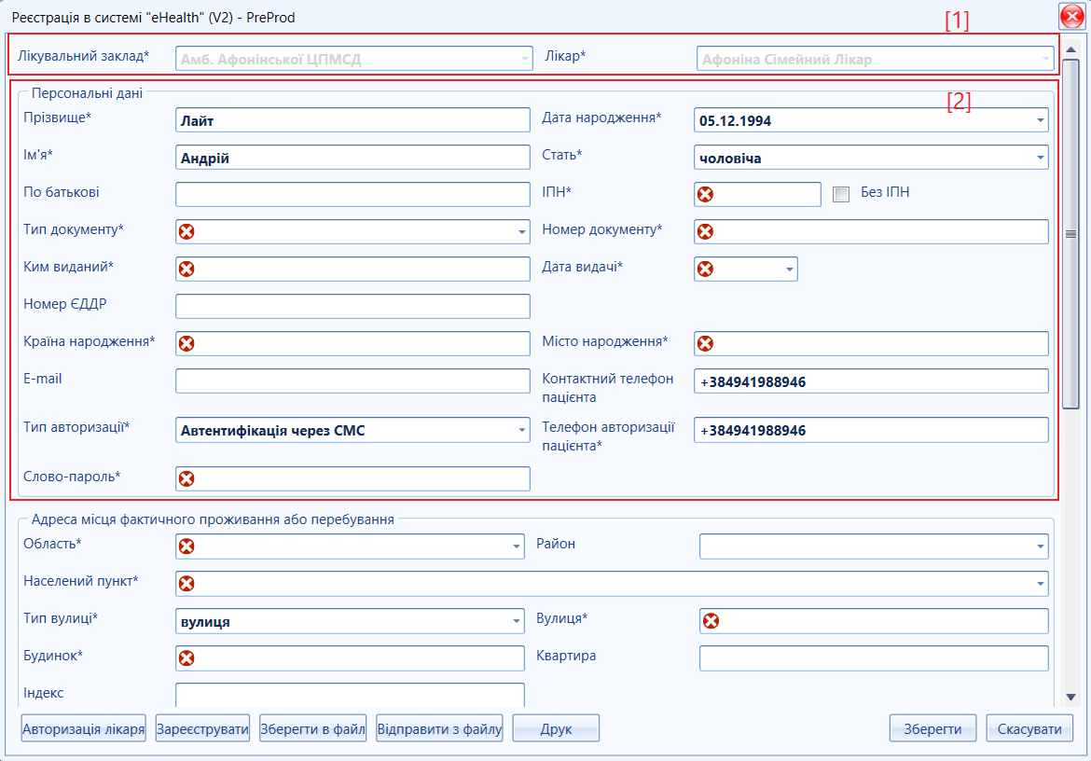1091x761 pixels.
Task: Click the error icon in Вулиця field
Action: tap(711, 621)
